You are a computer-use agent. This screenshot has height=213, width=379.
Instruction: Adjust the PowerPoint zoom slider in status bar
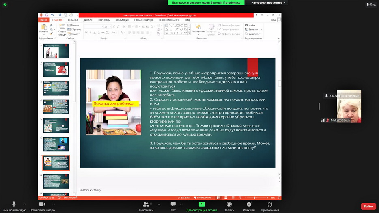[x=254, y=198]
